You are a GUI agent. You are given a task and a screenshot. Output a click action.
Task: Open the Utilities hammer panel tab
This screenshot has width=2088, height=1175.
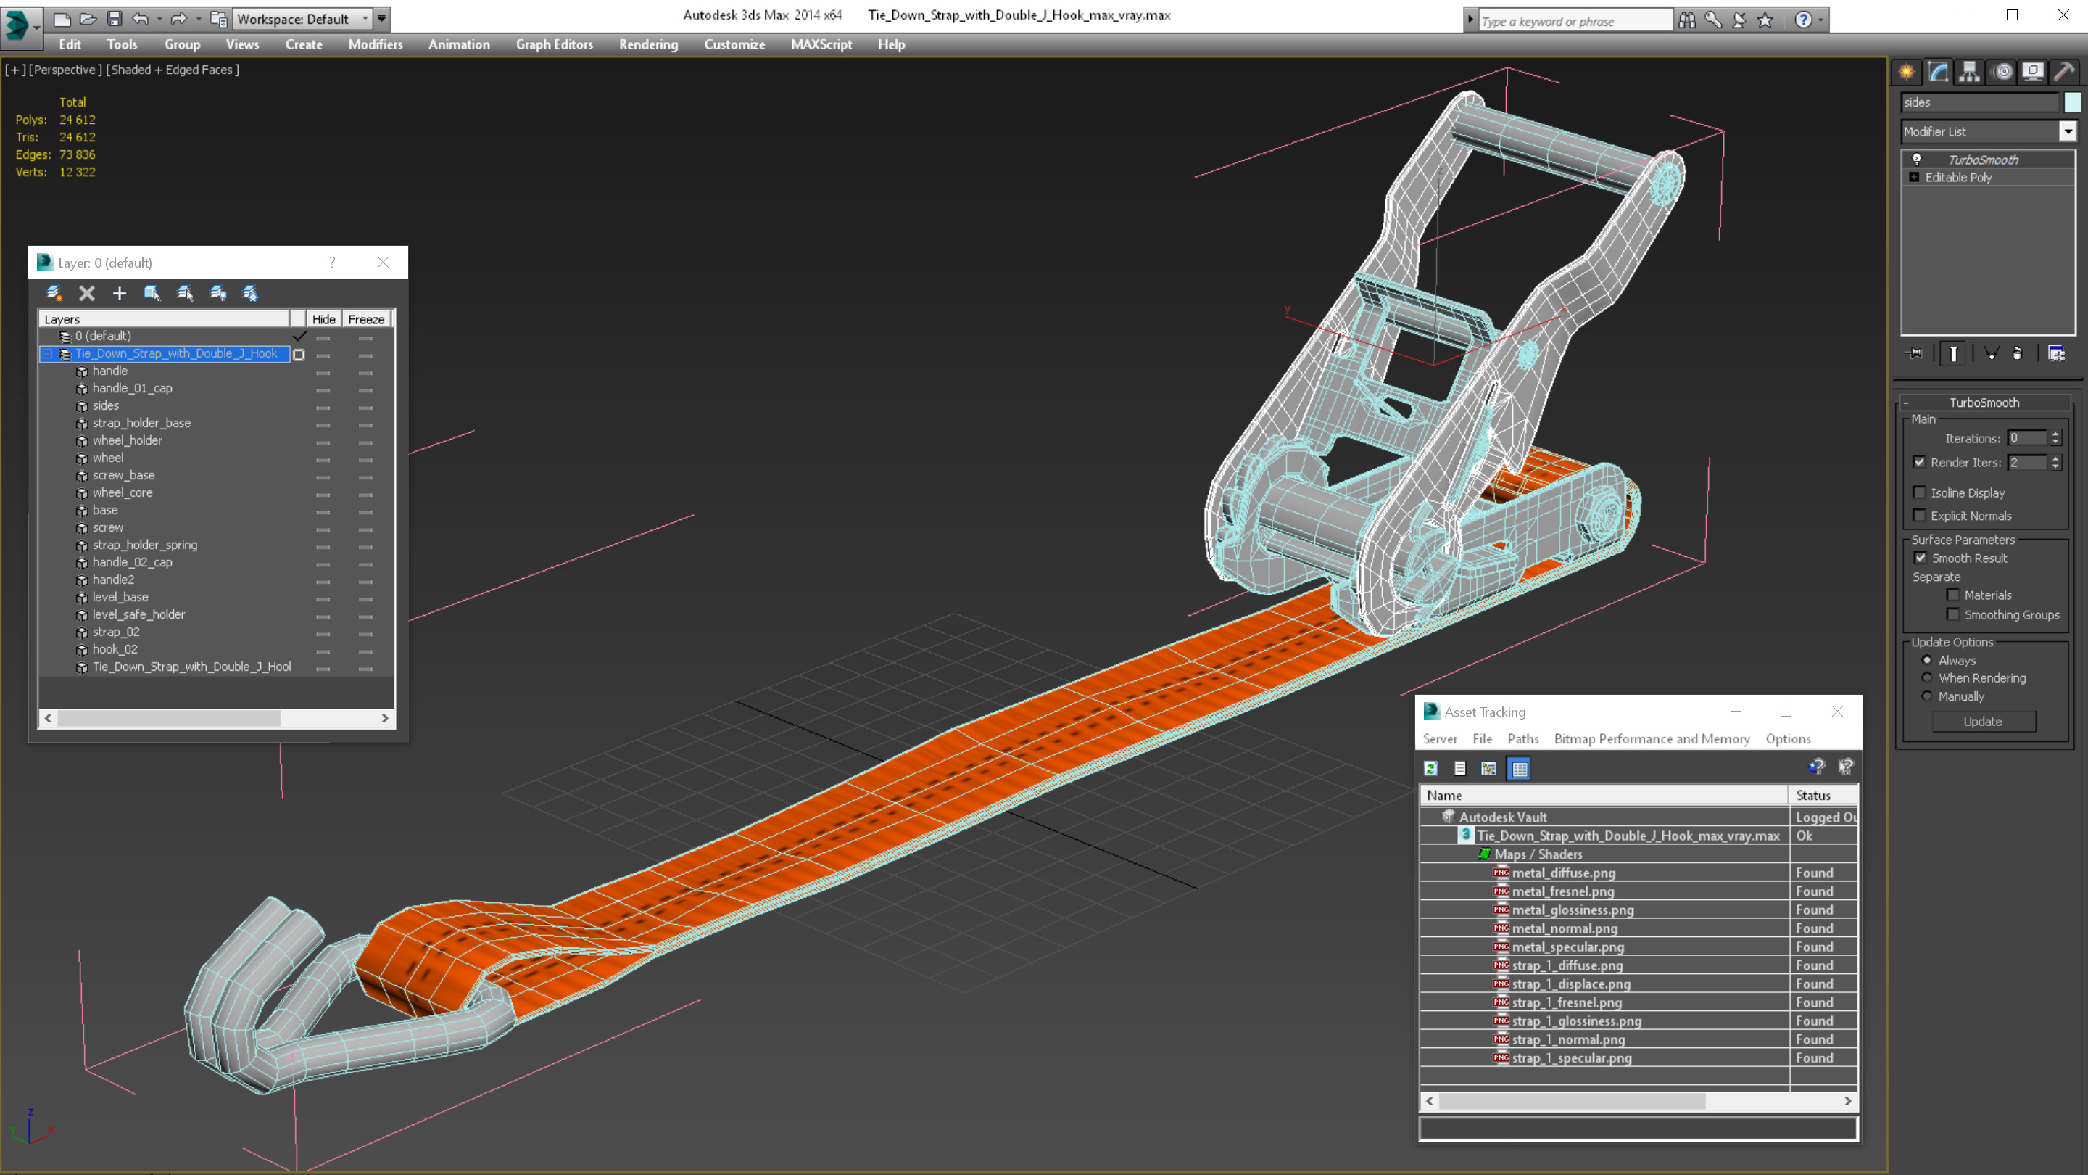point(2063,73)
